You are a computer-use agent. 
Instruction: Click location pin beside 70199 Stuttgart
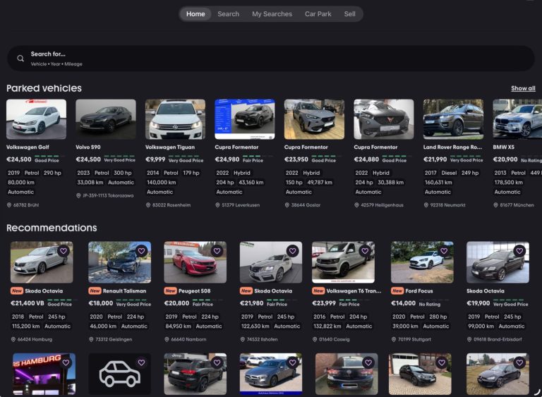[394, 339]
